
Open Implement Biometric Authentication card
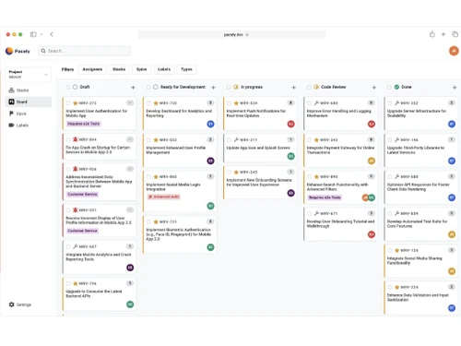click(180, 234)
